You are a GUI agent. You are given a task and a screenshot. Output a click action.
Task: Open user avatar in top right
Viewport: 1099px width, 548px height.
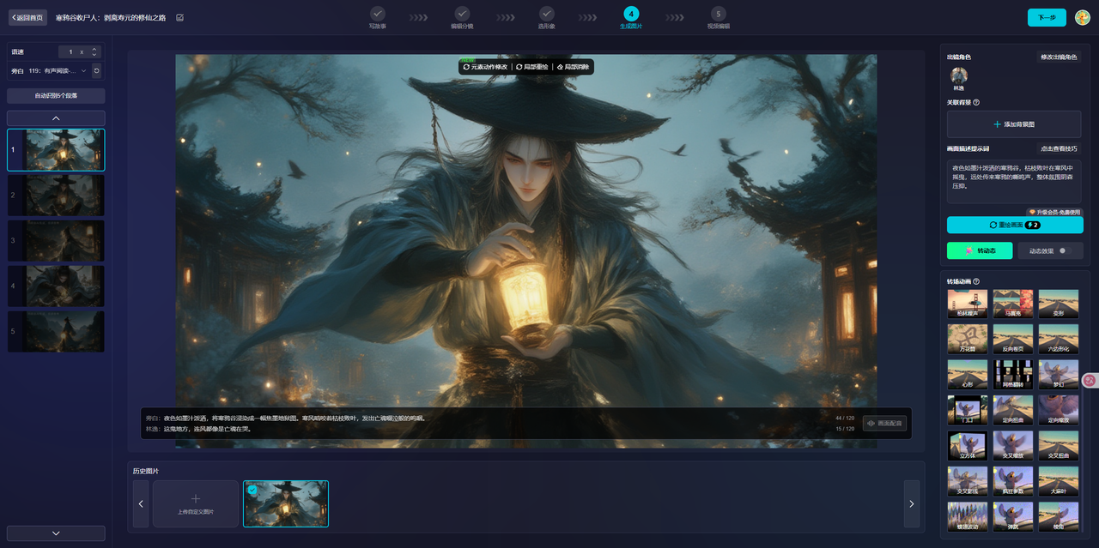tap(1083, 17)
